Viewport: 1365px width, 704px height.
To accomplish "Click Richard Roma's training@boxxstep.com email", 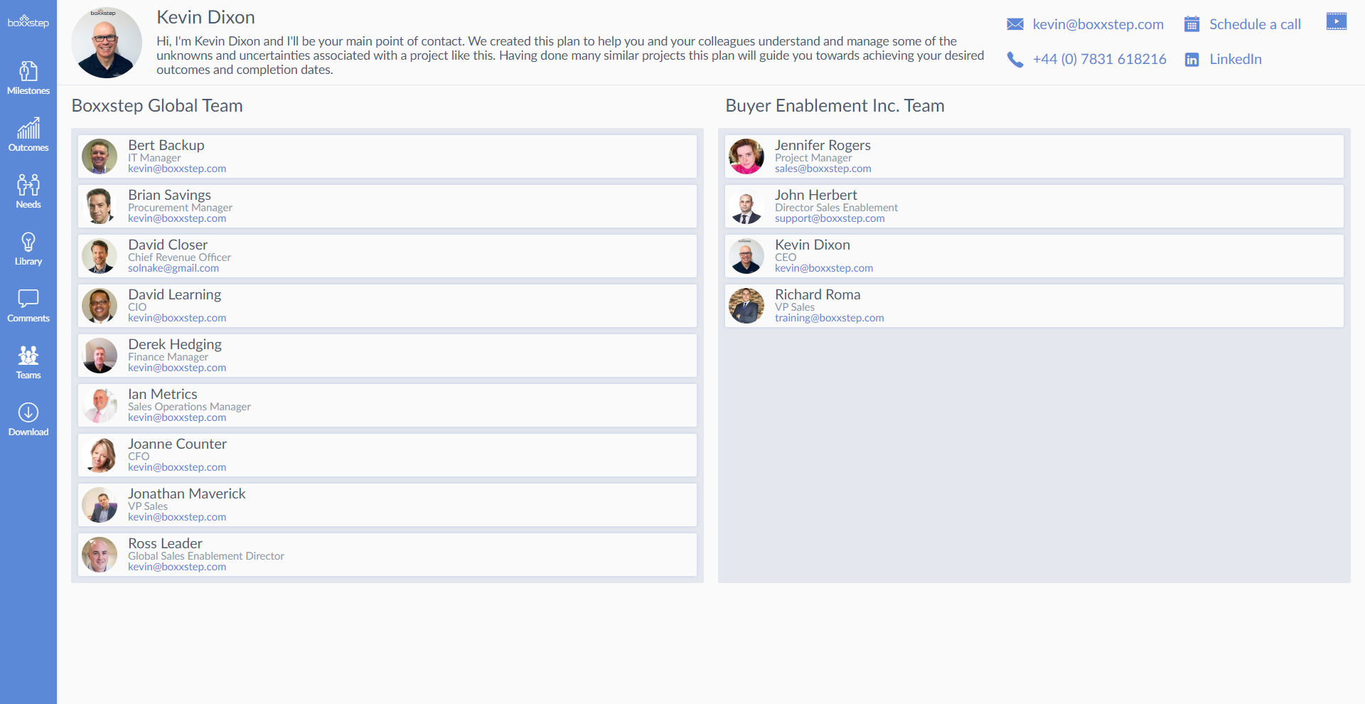I will coord(829,319).
